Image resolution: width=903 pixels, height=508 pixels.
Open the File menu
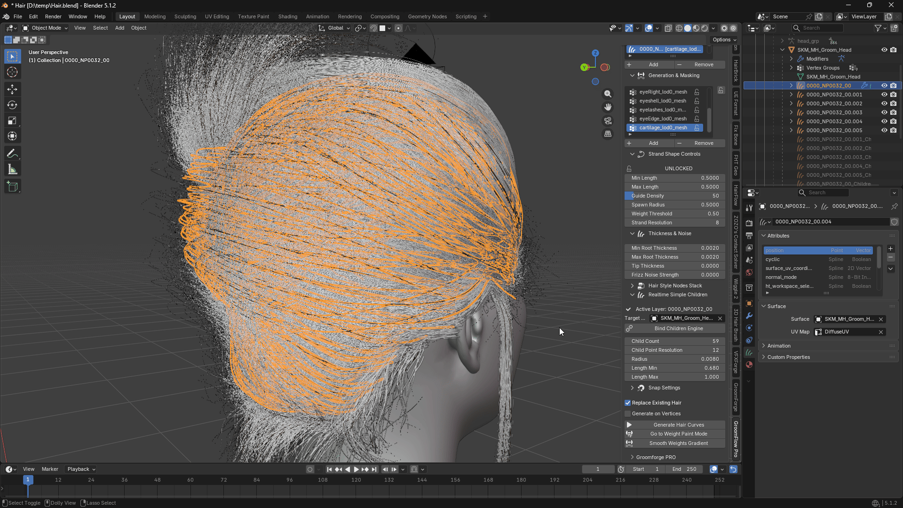click(18, 16)
